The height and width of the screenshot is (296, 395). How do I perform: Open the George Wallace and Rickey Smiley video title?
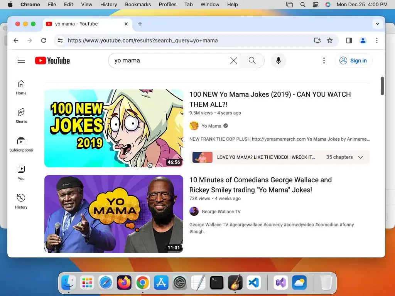pyautogui.click(x=260, y=185)
